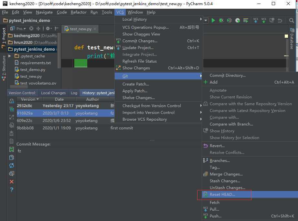The height and width of the screenshot is (221, 298).
Task: Click the show history toolbar icon
Action: (272, 20)
